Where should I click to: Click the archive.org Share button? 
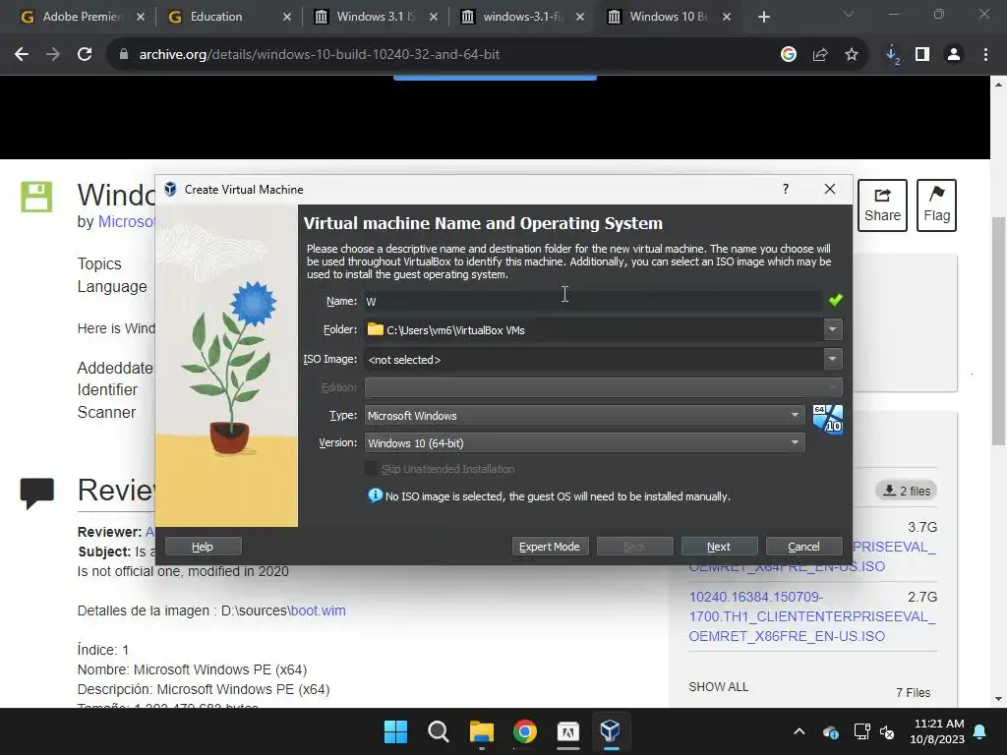[882, 204]
